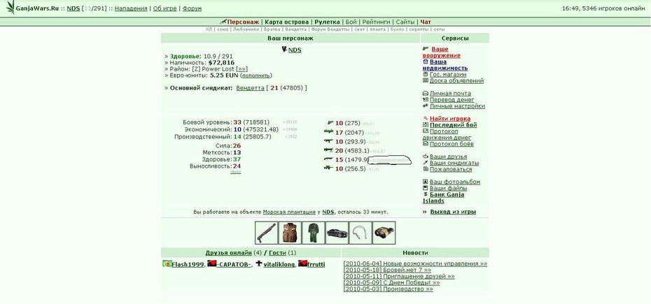Open the Сайты menu tab
651x304 pixels.
pyautogui.click(x=405, y=22)
